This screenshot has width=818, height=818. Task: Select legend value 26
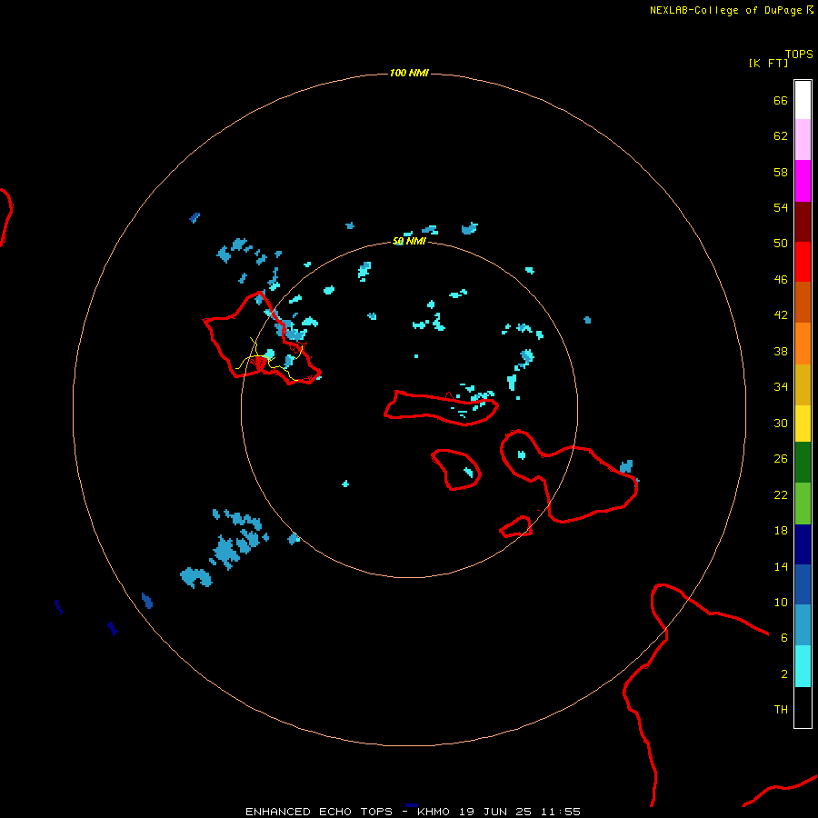click(x=781, y=459)
